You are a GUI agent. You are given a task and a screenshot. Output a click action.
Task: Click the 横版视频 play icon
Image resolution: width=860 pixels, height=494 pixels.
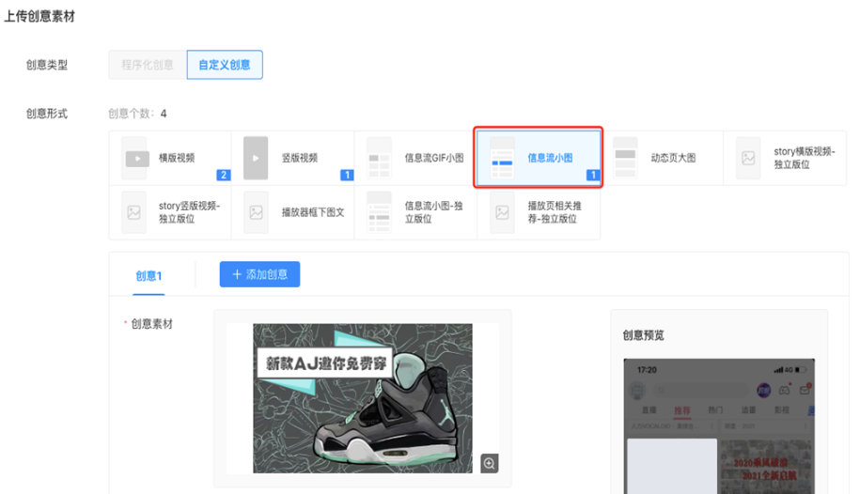pyautogui.click(x=137, y=159)
